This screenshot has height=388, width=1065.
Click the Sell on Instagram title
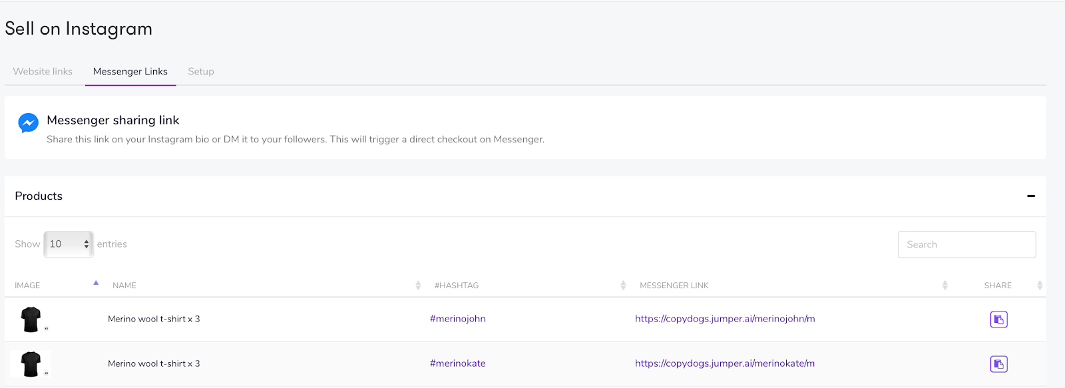(79, 29)
